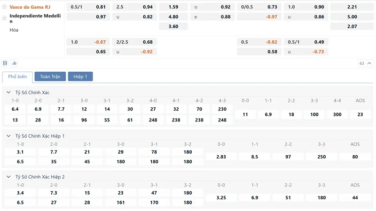Select Vasco win odds 1.59

click(x=173, y=7)
